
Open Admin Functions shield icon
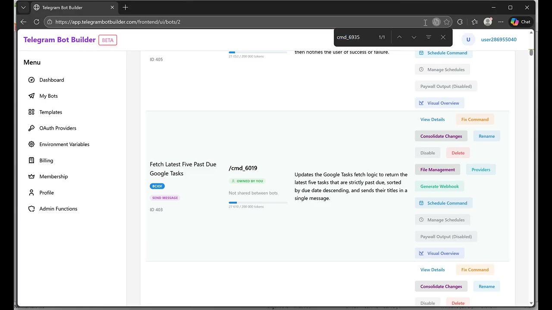(x=31, y=209)
